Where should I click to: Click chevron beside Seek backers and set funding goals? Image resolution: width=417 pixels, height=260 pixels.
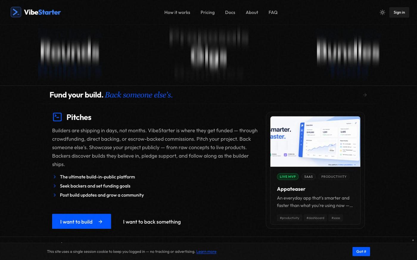[x=55, y=186]
